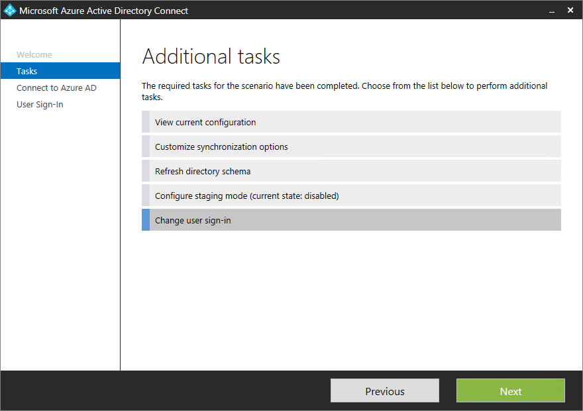Select Change user sign-in task
The width and height of the screenshot is (583, 411).
[351, 220]
